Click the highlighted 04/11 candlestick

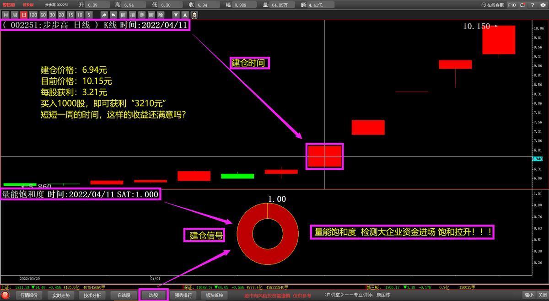324,156
